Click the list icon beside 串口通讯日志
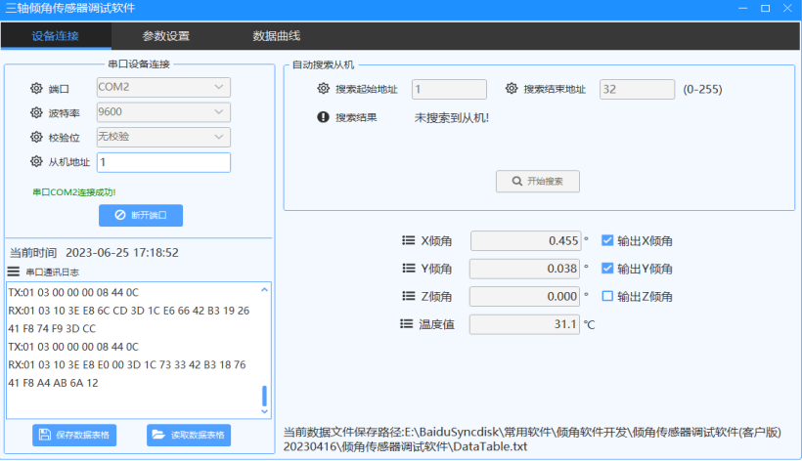Image resolution: width=802 pixels, height=461 pixels. coord(14,272)
